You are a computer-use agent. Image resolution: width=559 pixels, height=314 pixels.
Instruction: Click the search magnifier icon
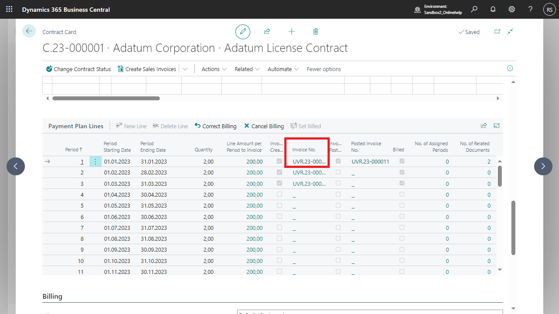[x=474, y=9]
